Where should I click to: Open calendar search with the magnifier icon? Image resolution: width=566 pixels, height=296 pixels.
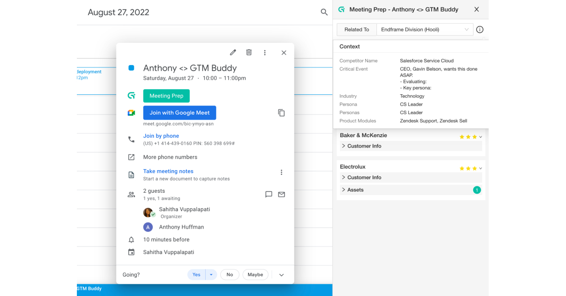coord(324,12)
